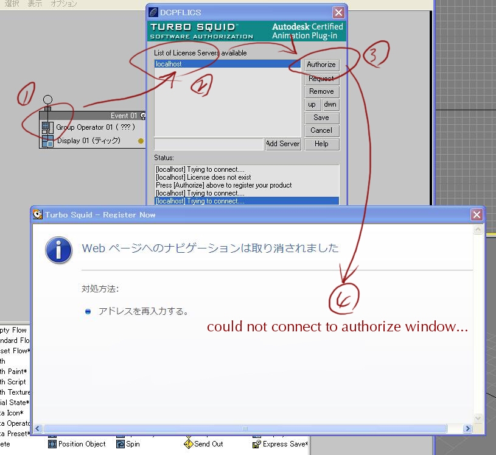Move server up with the up button
Screen dimensions: 496x455
312,105
